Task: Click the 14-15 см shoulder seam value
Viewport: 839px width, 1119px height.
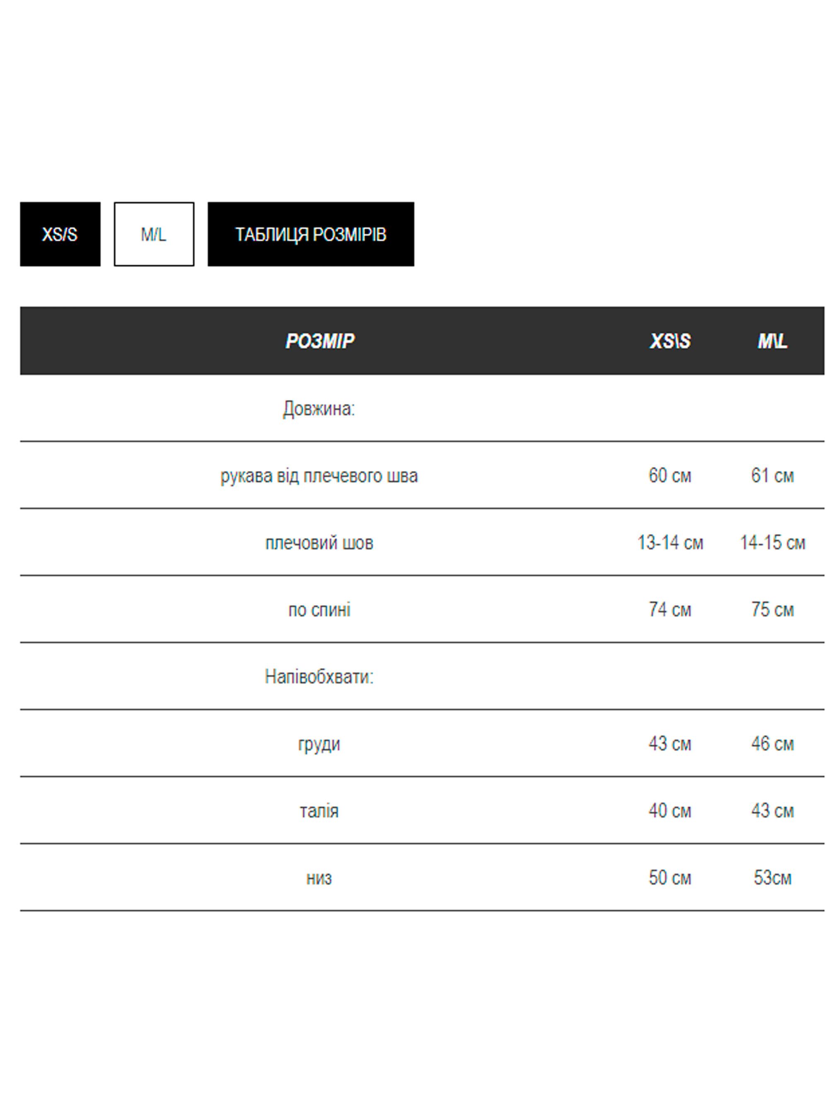Action: pos(772,543)
